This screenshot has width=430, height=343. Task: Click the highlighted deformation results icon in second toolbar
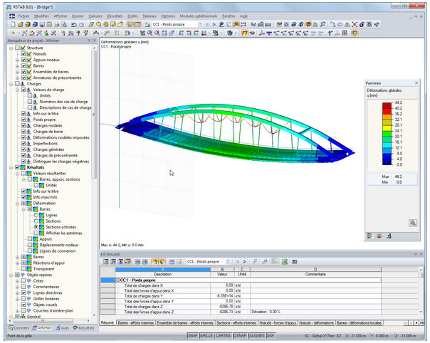point(244,33)
